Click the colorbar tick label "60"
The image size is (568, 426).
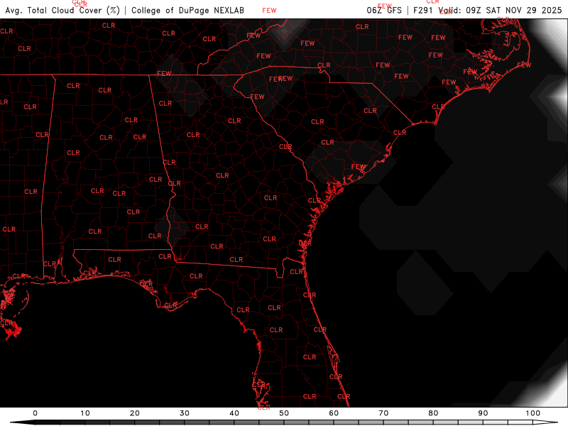coord(334,413)
